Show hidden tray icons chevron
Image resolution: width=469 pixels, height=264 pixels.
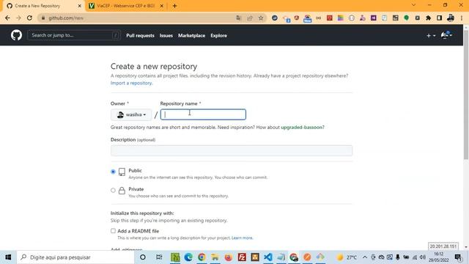pyautogui.click(x=365, y=257)
